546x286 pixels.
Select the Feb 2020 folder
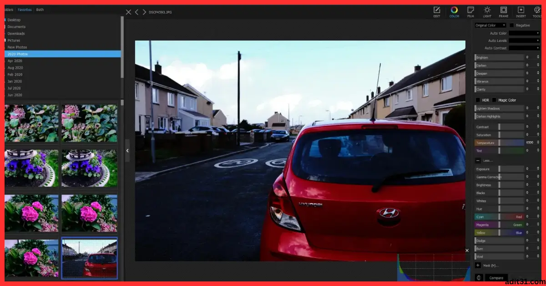(x=62, y=75)
